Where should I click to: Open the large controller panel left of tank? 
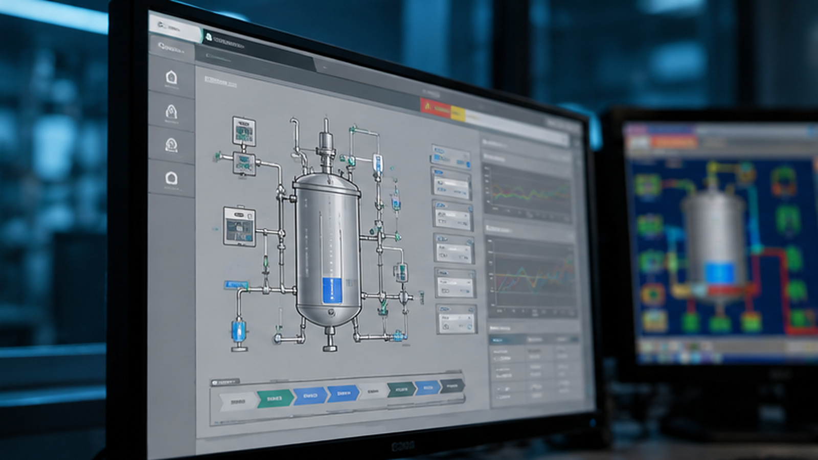[239, 226]
